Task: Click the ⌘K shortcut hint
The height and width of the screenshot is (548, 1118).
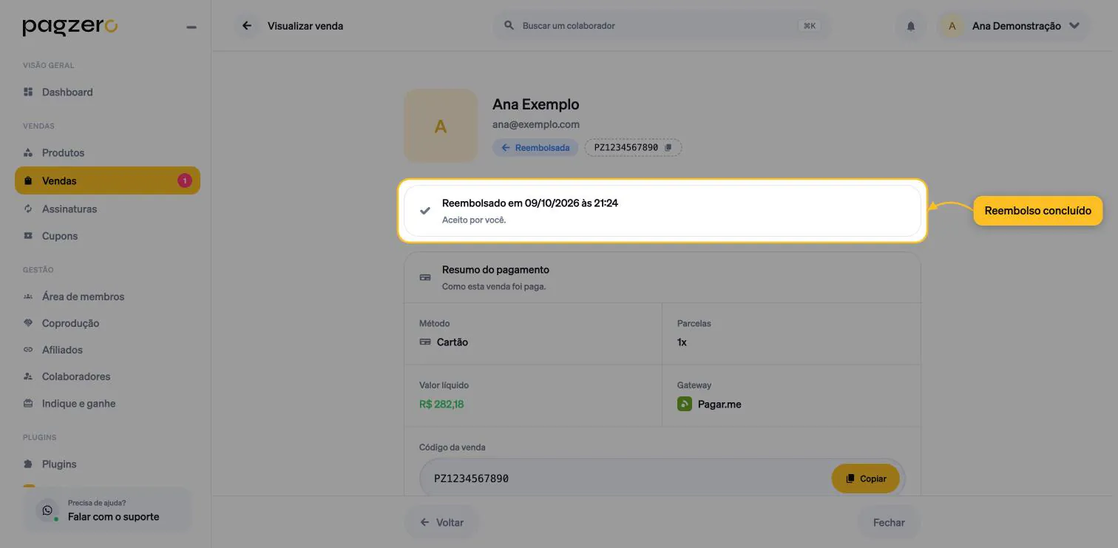Action: (x=810, y=26)
